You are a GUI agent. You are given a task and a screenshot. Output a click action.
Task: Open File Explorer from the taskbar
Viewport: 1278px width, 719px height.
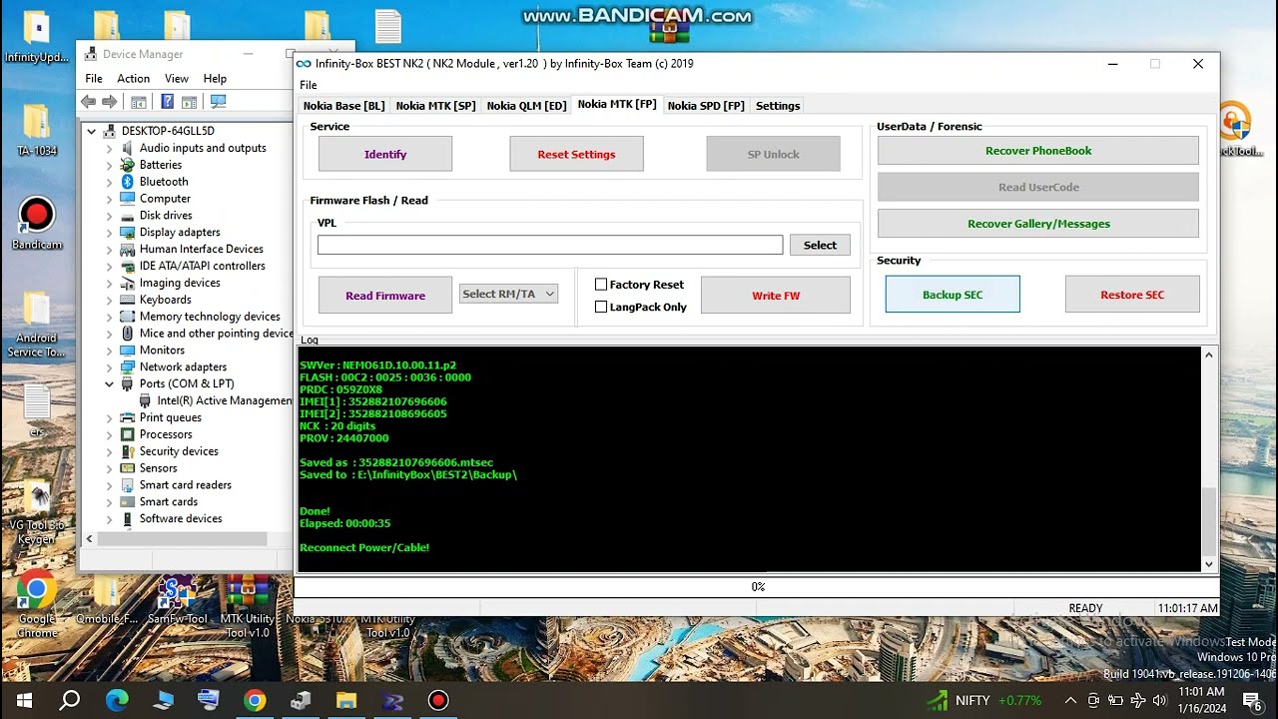point(346,700)
